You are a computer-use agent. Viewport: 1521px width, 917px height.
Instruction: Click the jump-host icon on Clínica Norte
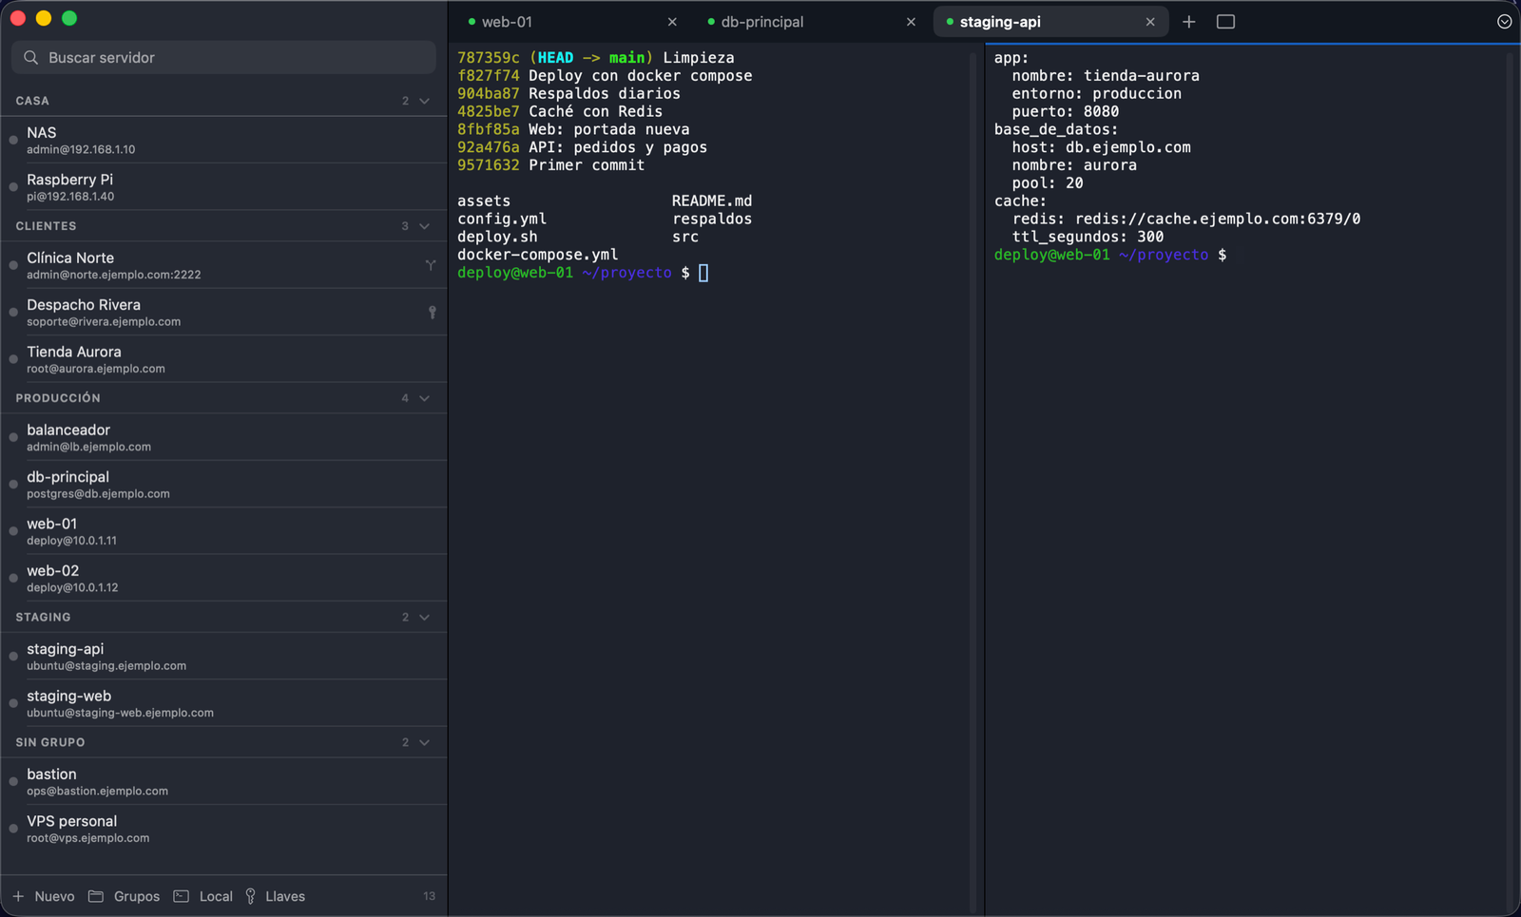tap(431, 265)
